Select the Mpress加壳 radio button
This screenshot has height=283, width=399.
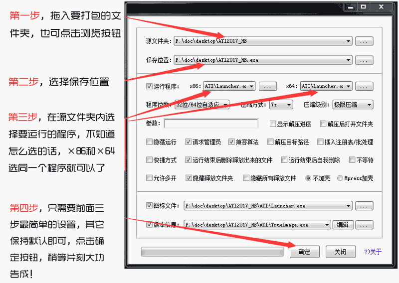tap(340, 178)
